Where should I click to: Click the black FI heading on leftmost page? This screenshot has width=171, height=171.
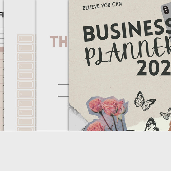(2, 15)
